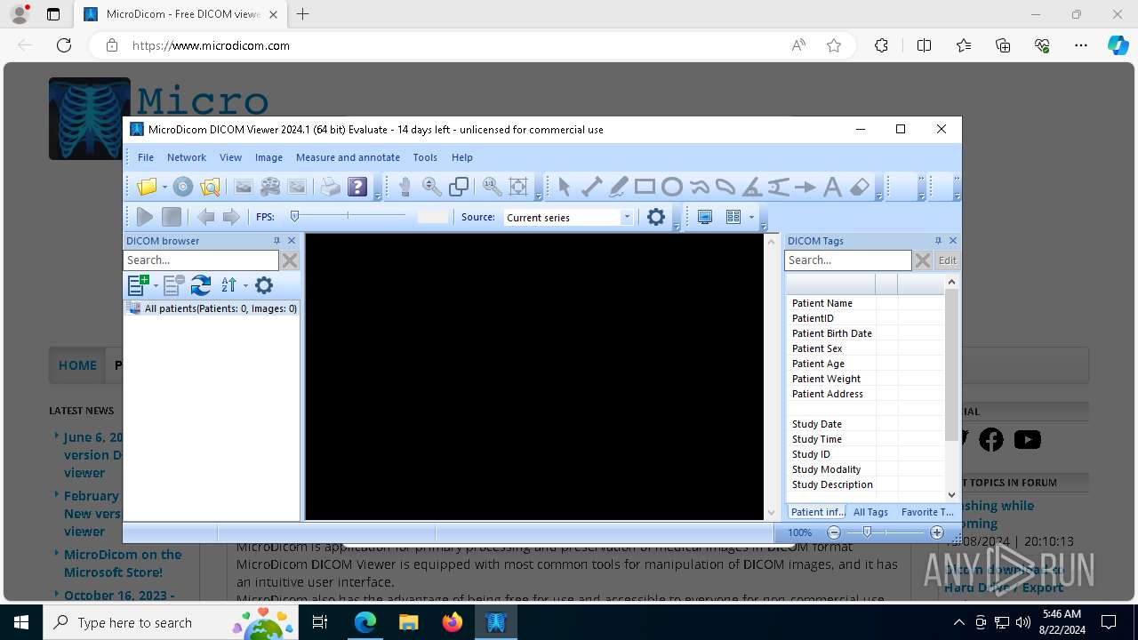Select the arrow annotation tool
1138x640 pixels.
click(x=805, y=187)
